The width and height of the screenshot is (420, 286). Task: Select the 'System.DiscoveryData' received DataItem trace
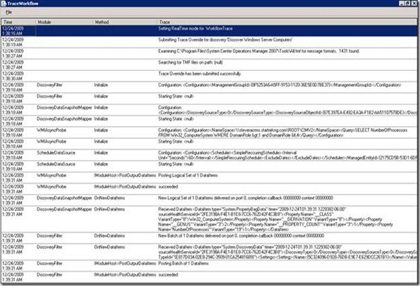209,252
